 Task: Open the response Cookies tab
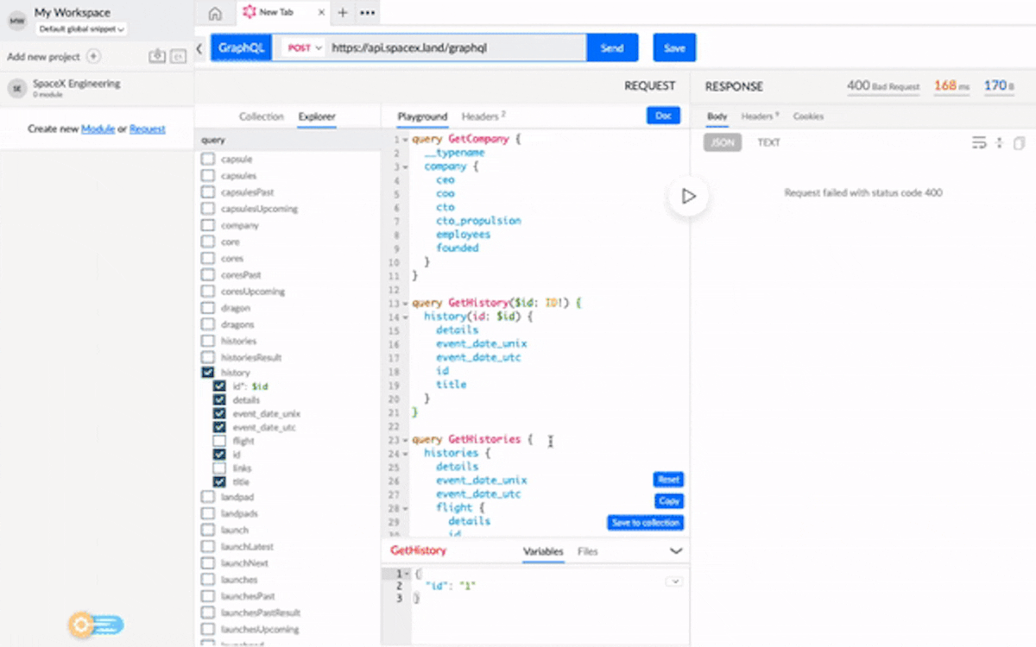click(x=808, y=116)
